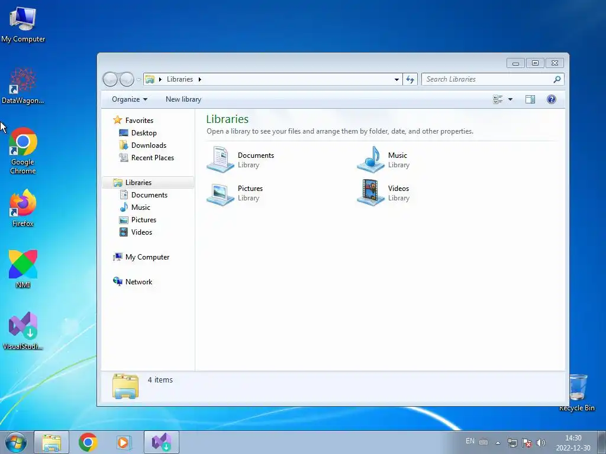This screenshot has height=454, width=606.
Task: Open the Pictures library icon
Action: click(220, 193)
